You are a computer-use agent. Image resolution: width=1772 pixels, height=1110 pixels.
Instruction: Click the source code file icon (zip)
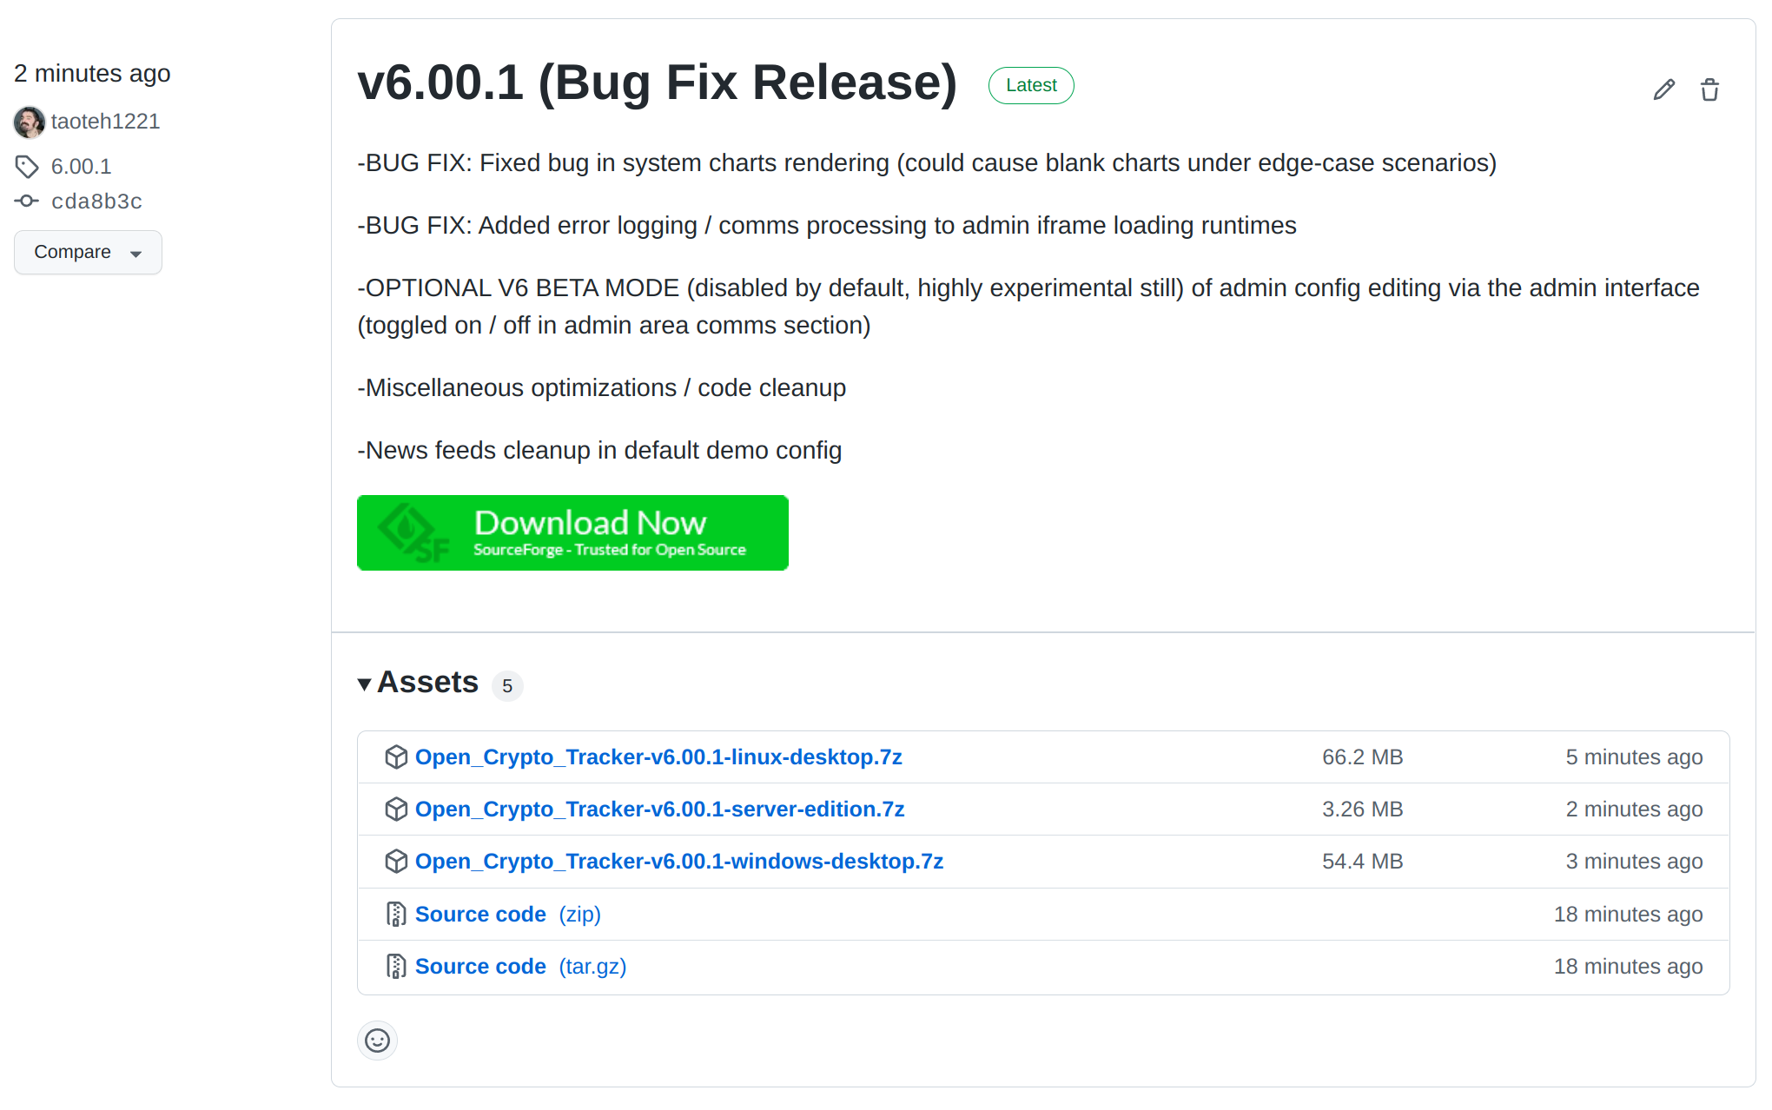pyautogui.click(x=395, y=913)
